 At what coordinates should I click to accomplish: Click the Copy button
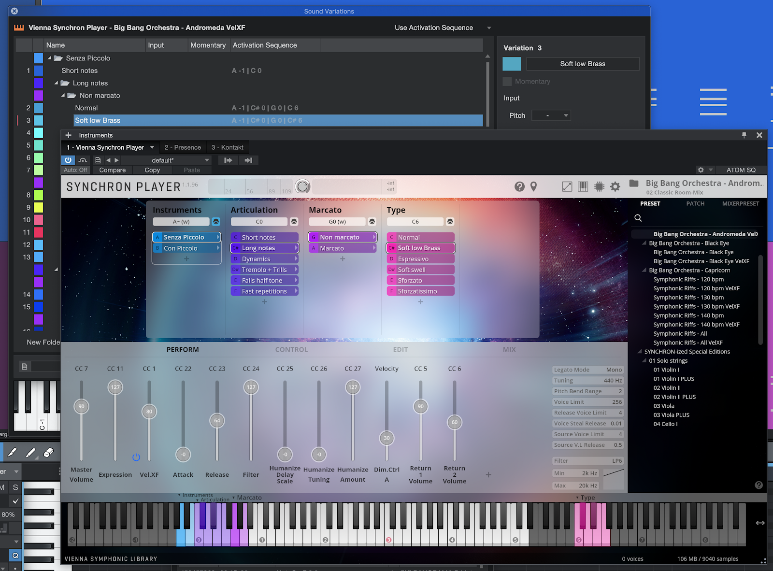152,170
